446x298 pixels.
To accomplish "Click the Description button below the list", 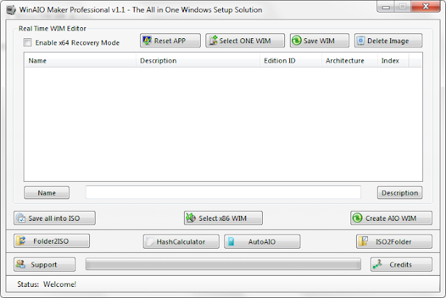I will (399, 193).
